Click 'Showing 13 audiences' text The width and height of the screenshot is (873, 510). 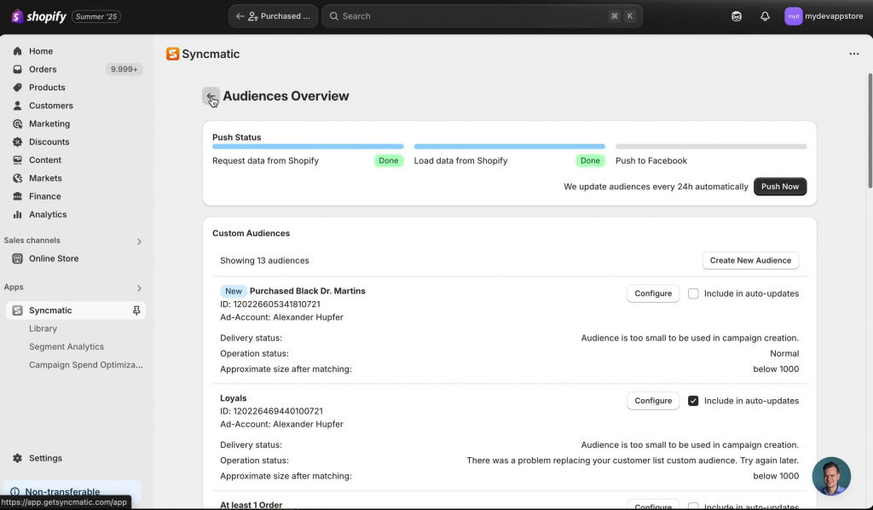[x=264, y=261]
